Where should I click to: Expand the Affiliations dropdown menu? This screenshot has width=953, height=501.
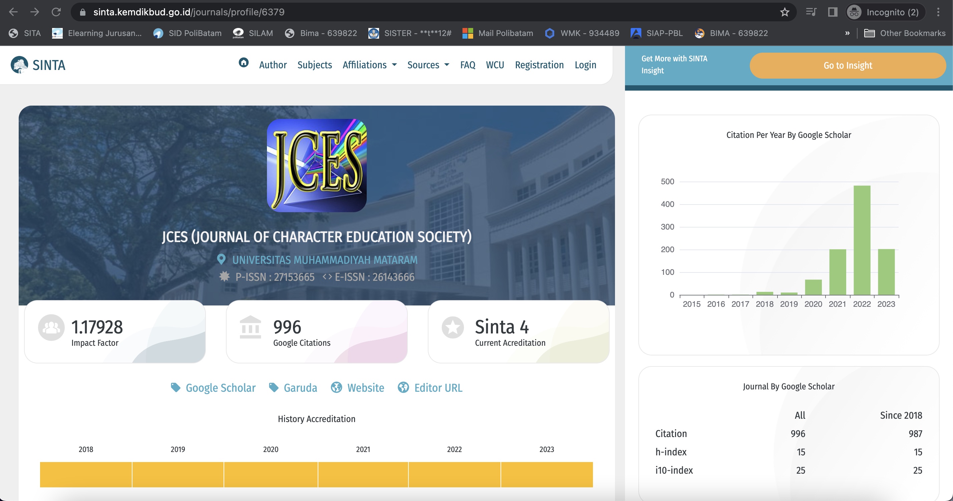[x=369, y=65]
